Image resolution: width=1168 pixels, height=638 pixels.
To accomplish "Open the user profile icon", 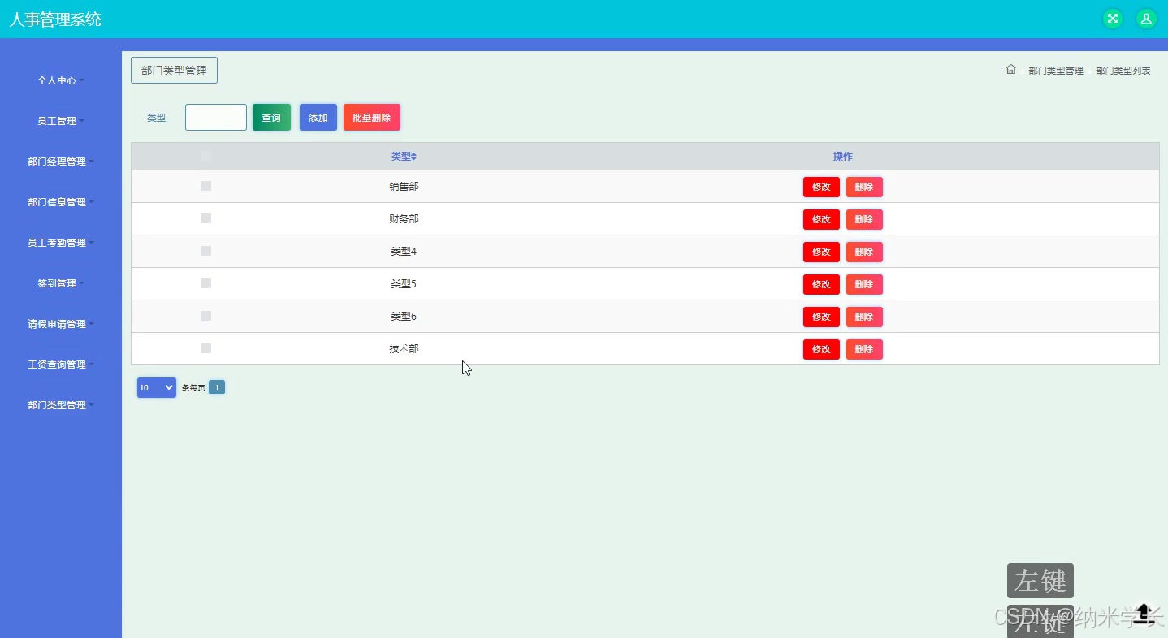I will (x=1146, y=19).
